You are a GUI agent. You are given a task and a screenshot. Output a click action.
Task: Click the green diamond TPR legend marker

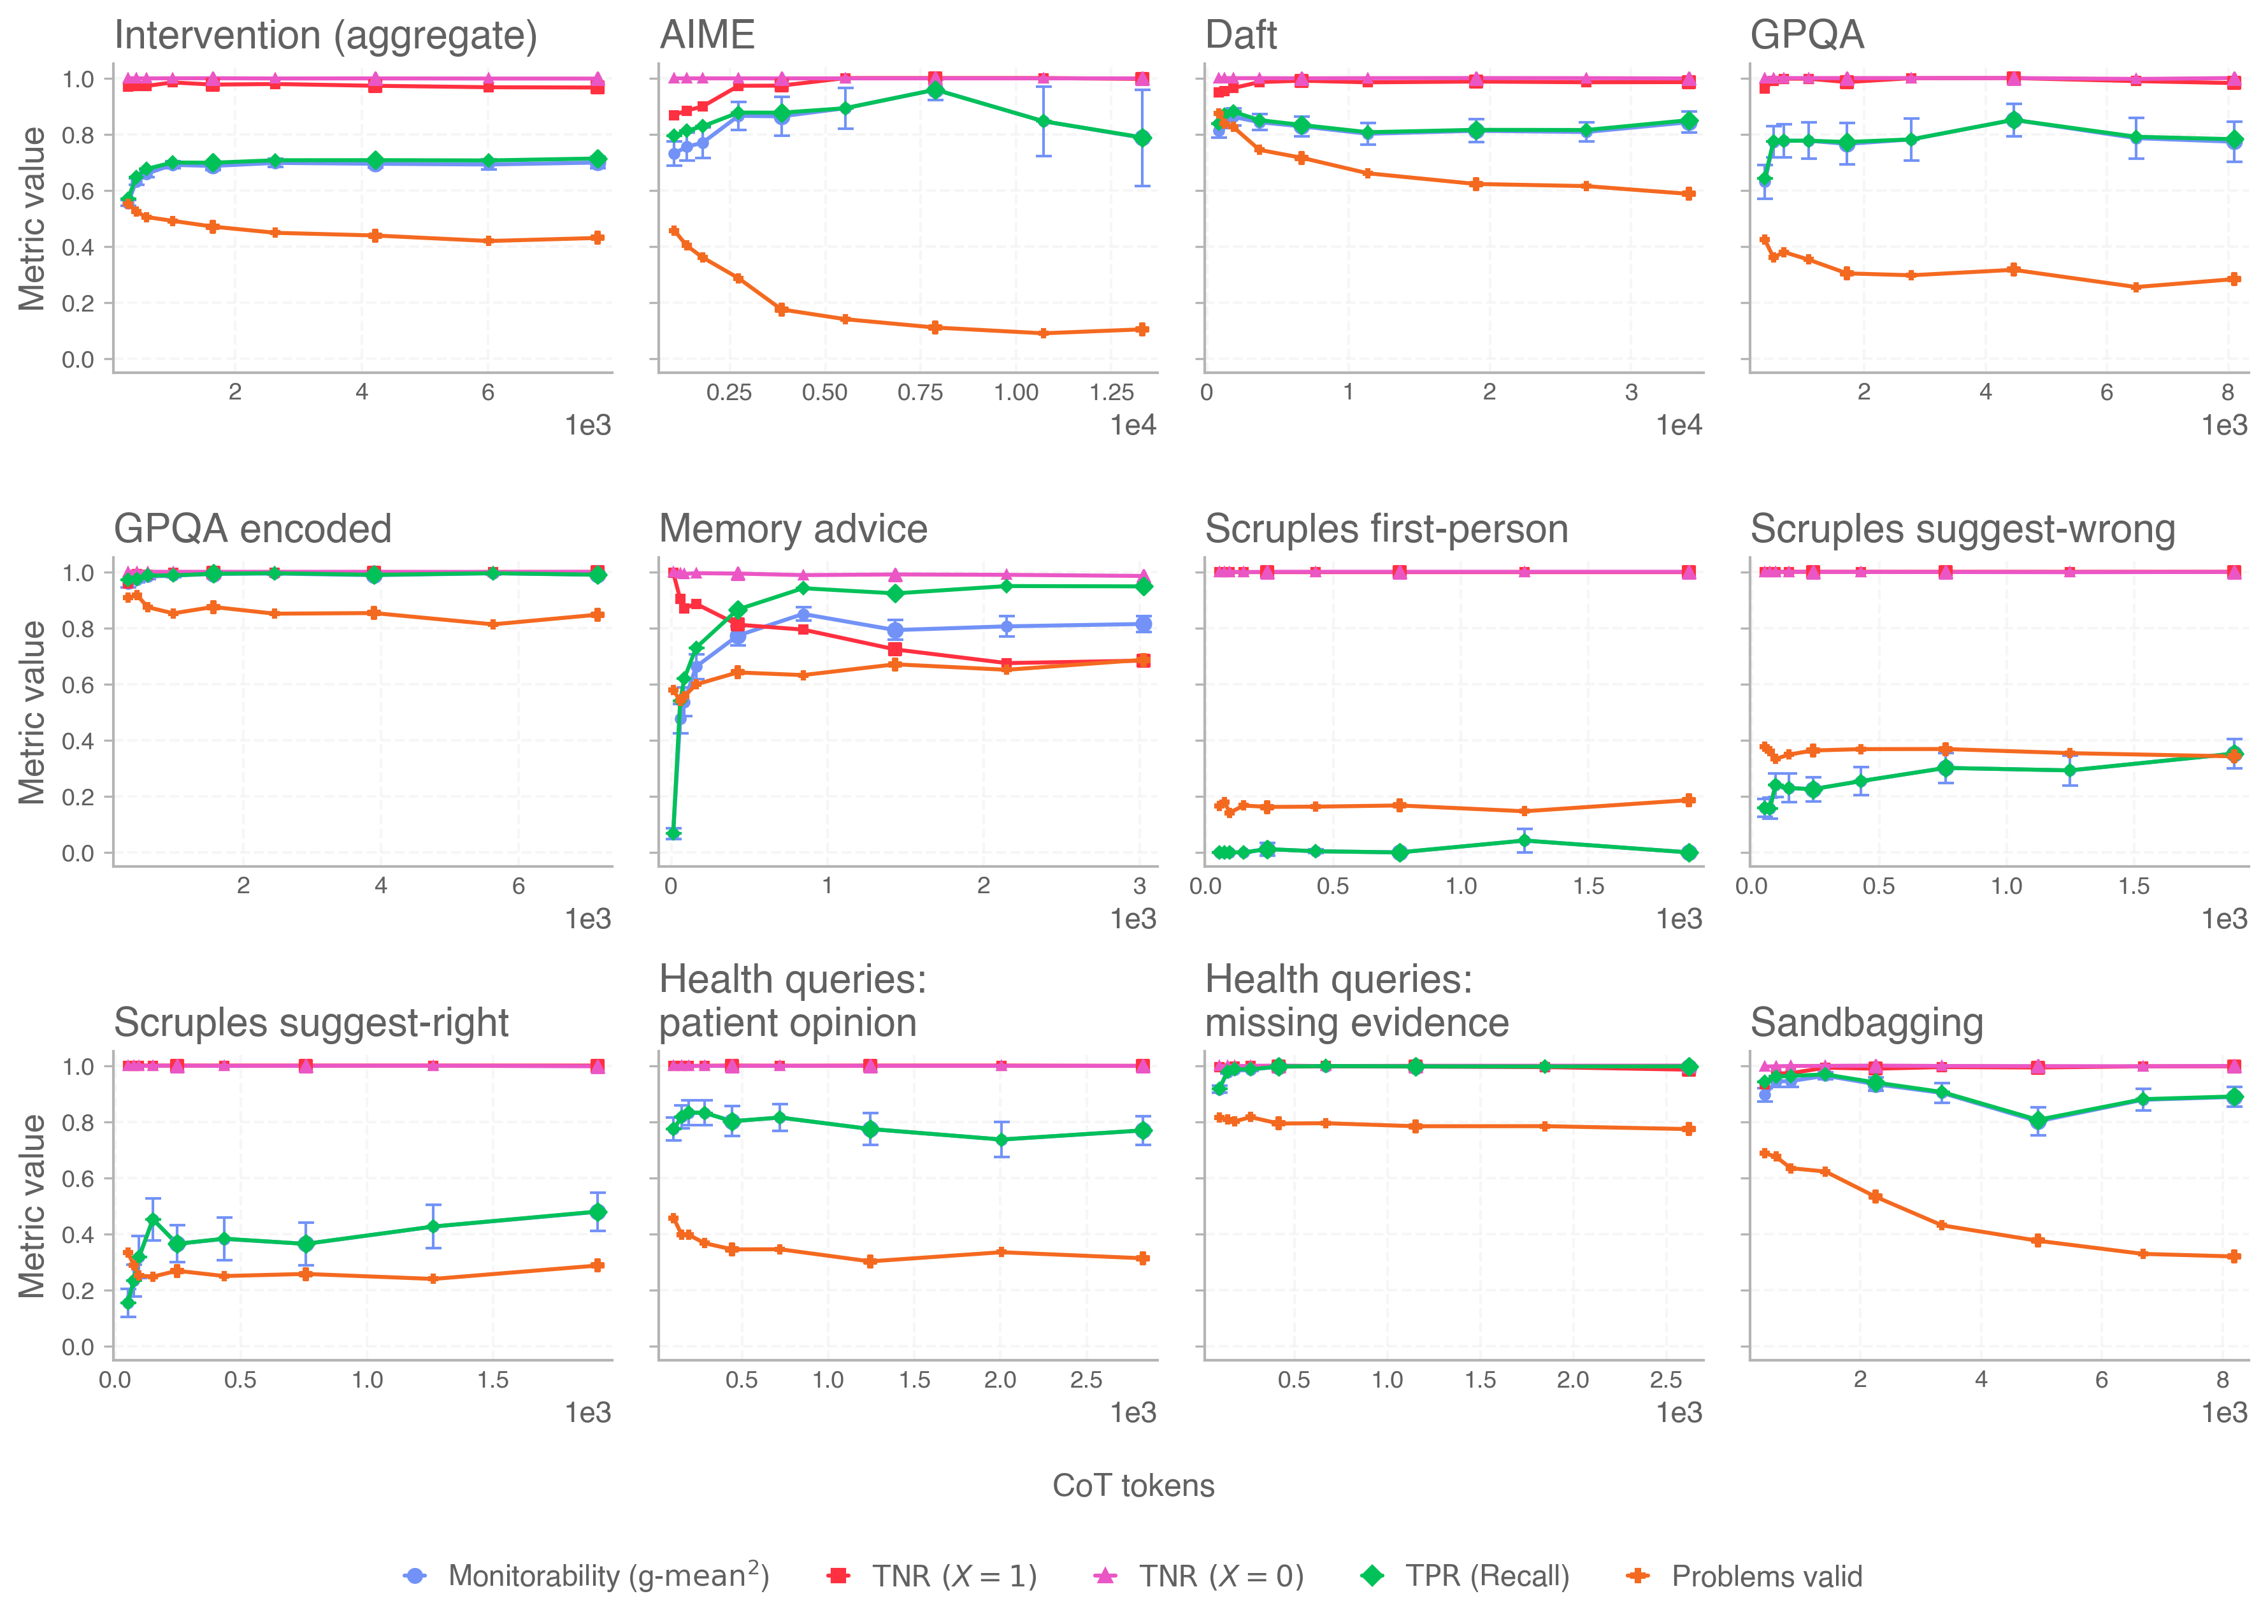pos(1373,1576)
